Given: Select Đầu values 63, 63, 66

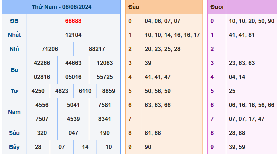Looking at the screenshot, I should (x=158, y=105).
